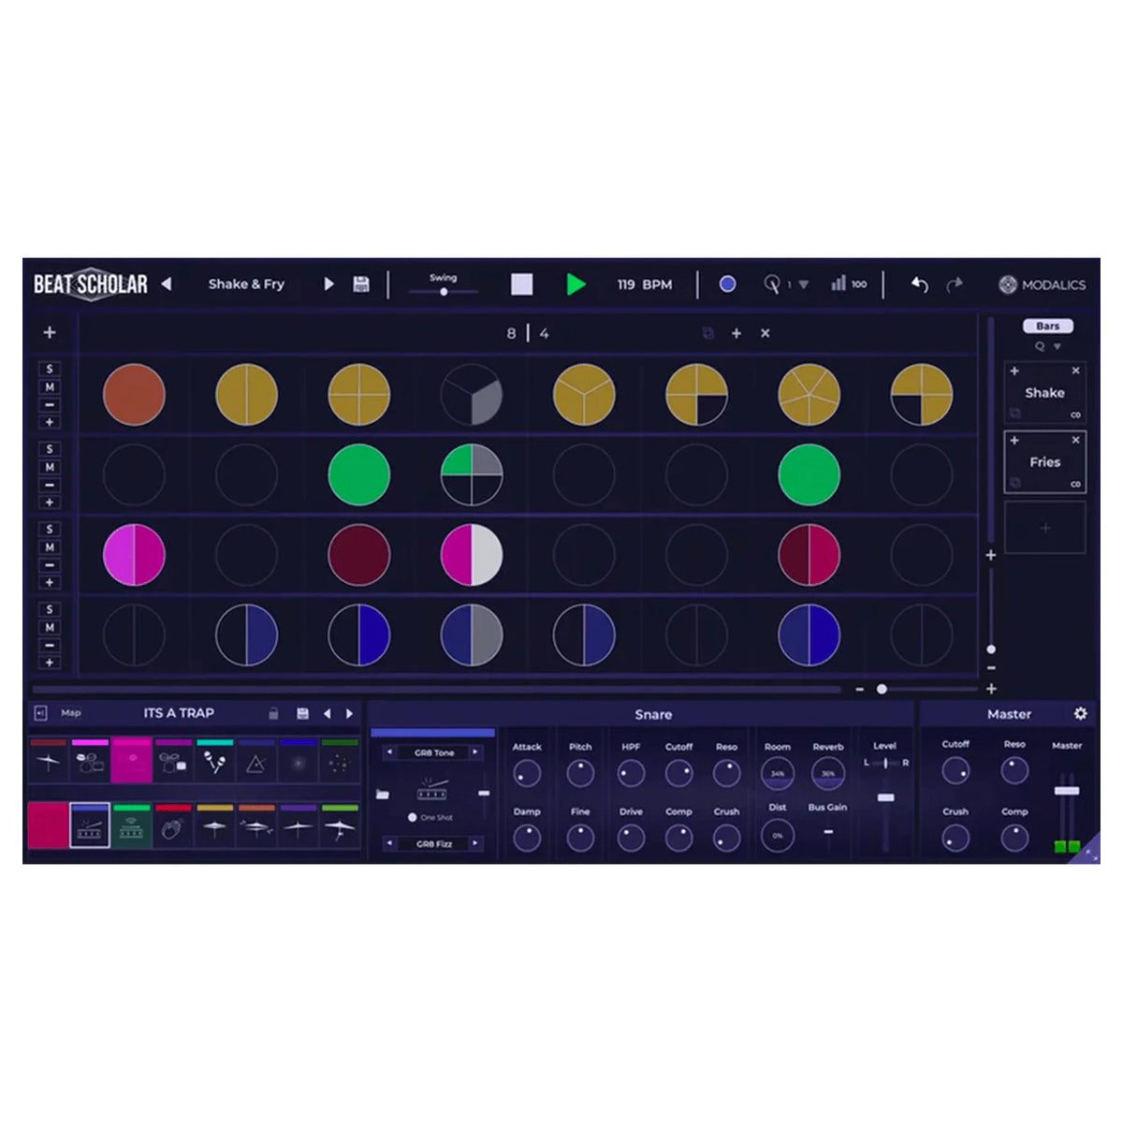1123x1123 pixels.
Task: Solo the second track
Action: coord(50,449)
